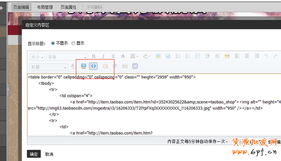Apply bold formatting with the B icon
The image size is (281, 161).
[x=94, y=56]
